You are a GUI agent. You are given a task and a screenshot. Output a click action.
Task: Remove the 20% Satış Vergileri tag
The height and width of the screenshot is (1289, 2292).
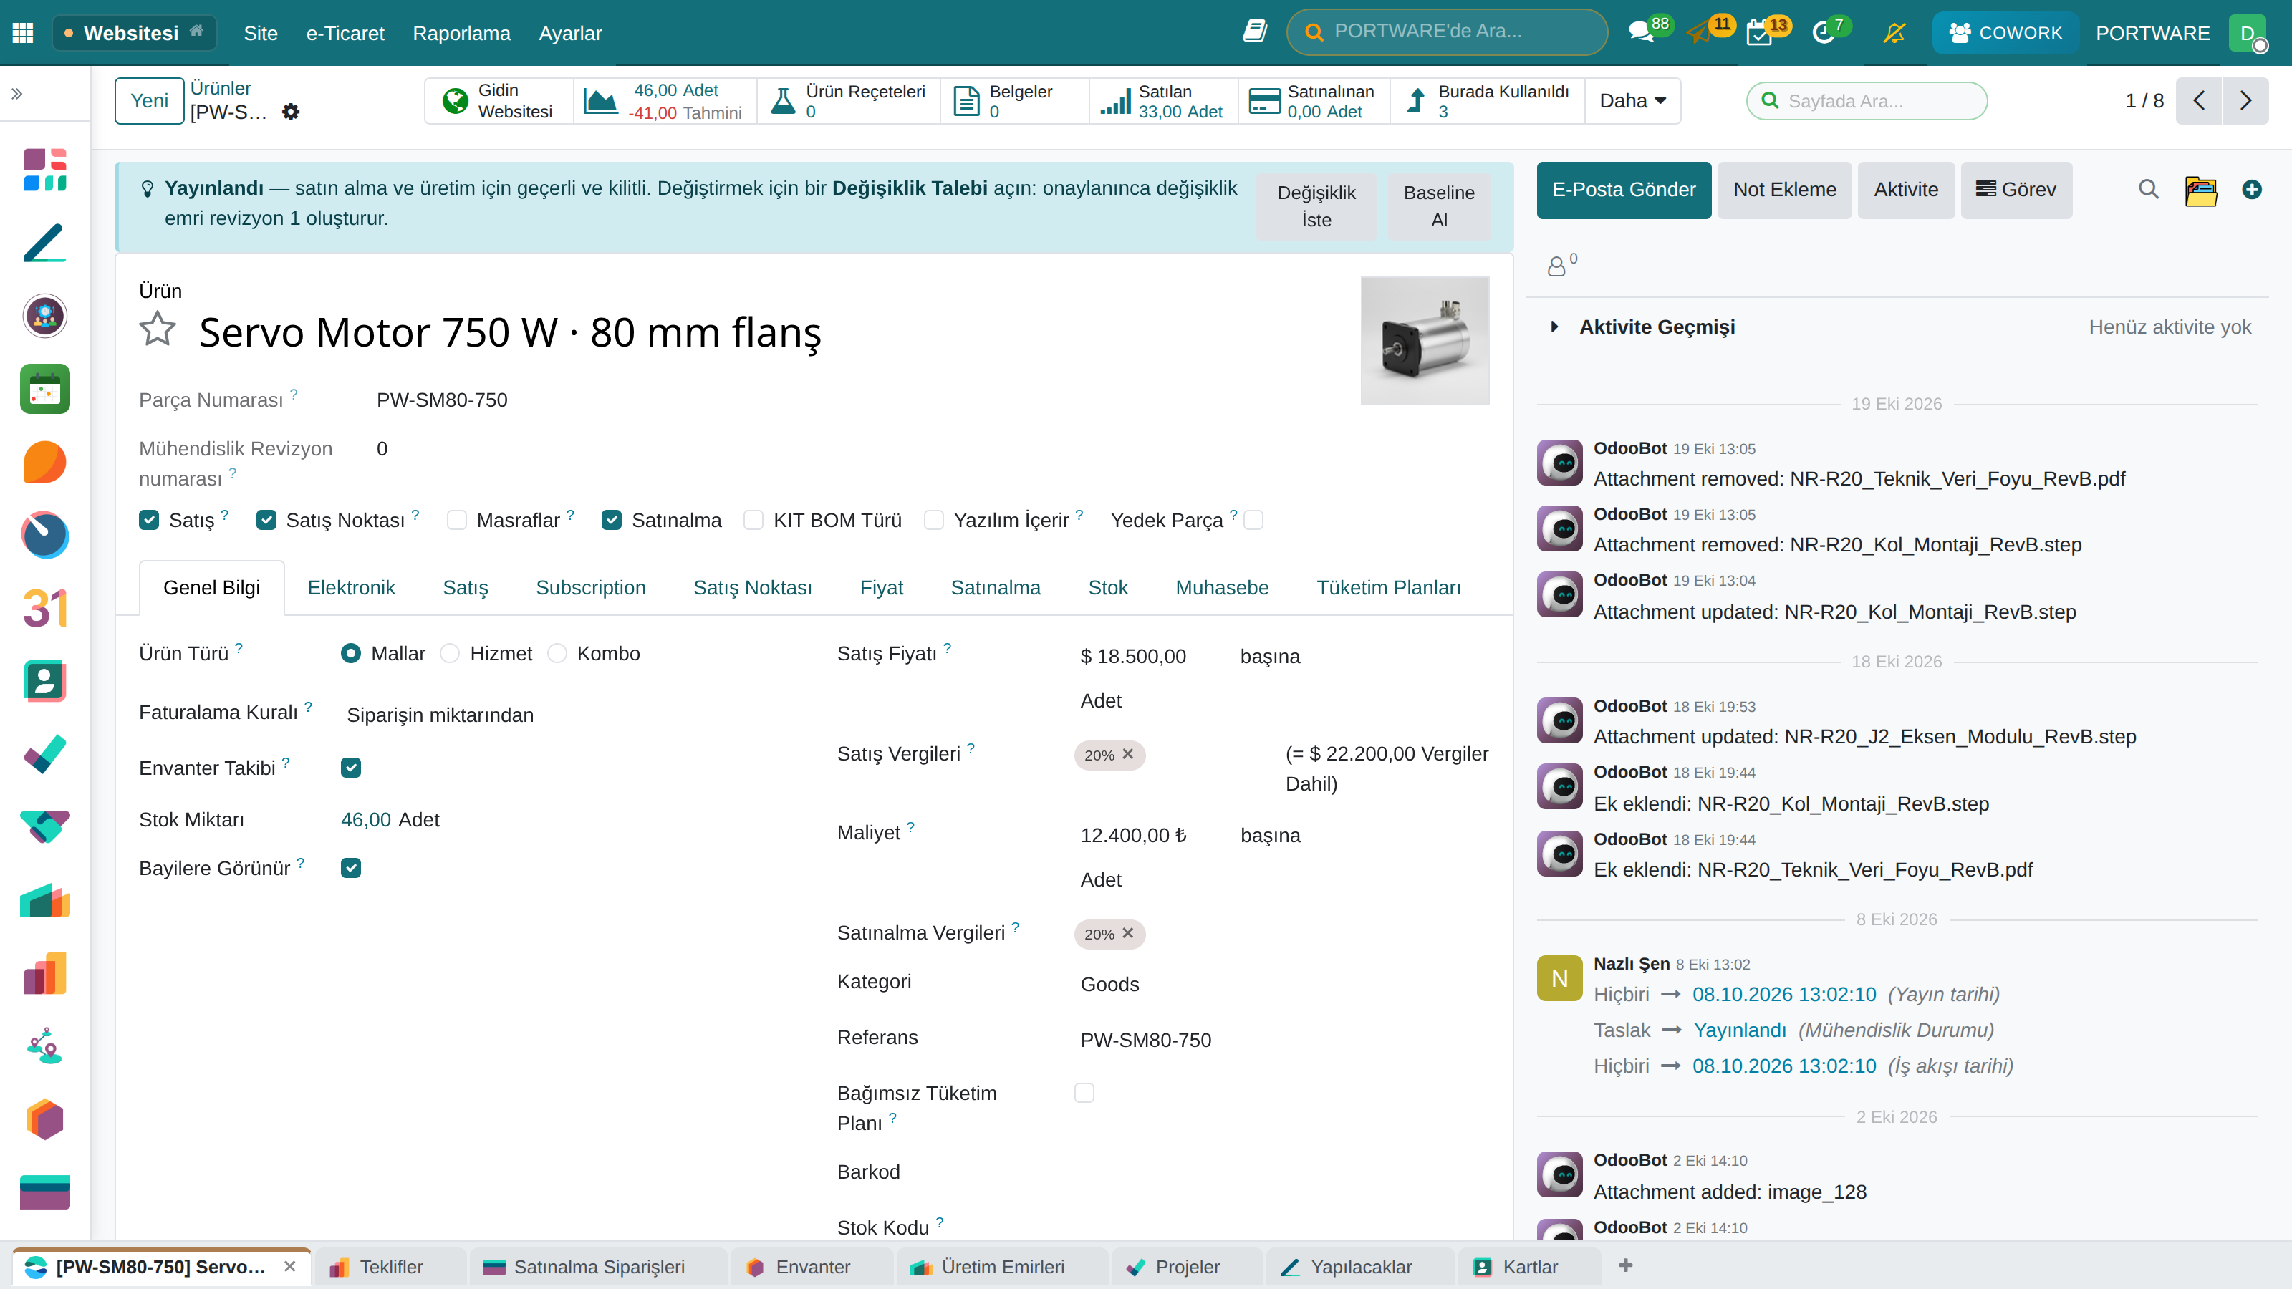(x=1128, y=754)
